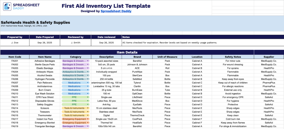This screenshot has width=284, height=129.
Task: Select the SafeHands Health & Safety Supplies cell
Action: tap(35, 22)
